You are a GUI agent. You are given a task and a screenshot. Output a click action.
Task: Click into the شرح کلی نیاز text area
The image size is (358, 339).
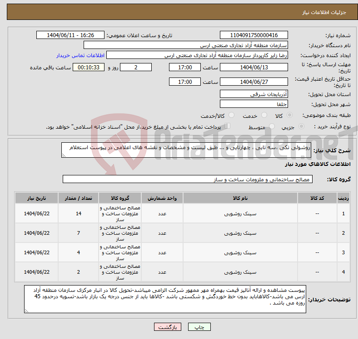click(x=186, y=150)
